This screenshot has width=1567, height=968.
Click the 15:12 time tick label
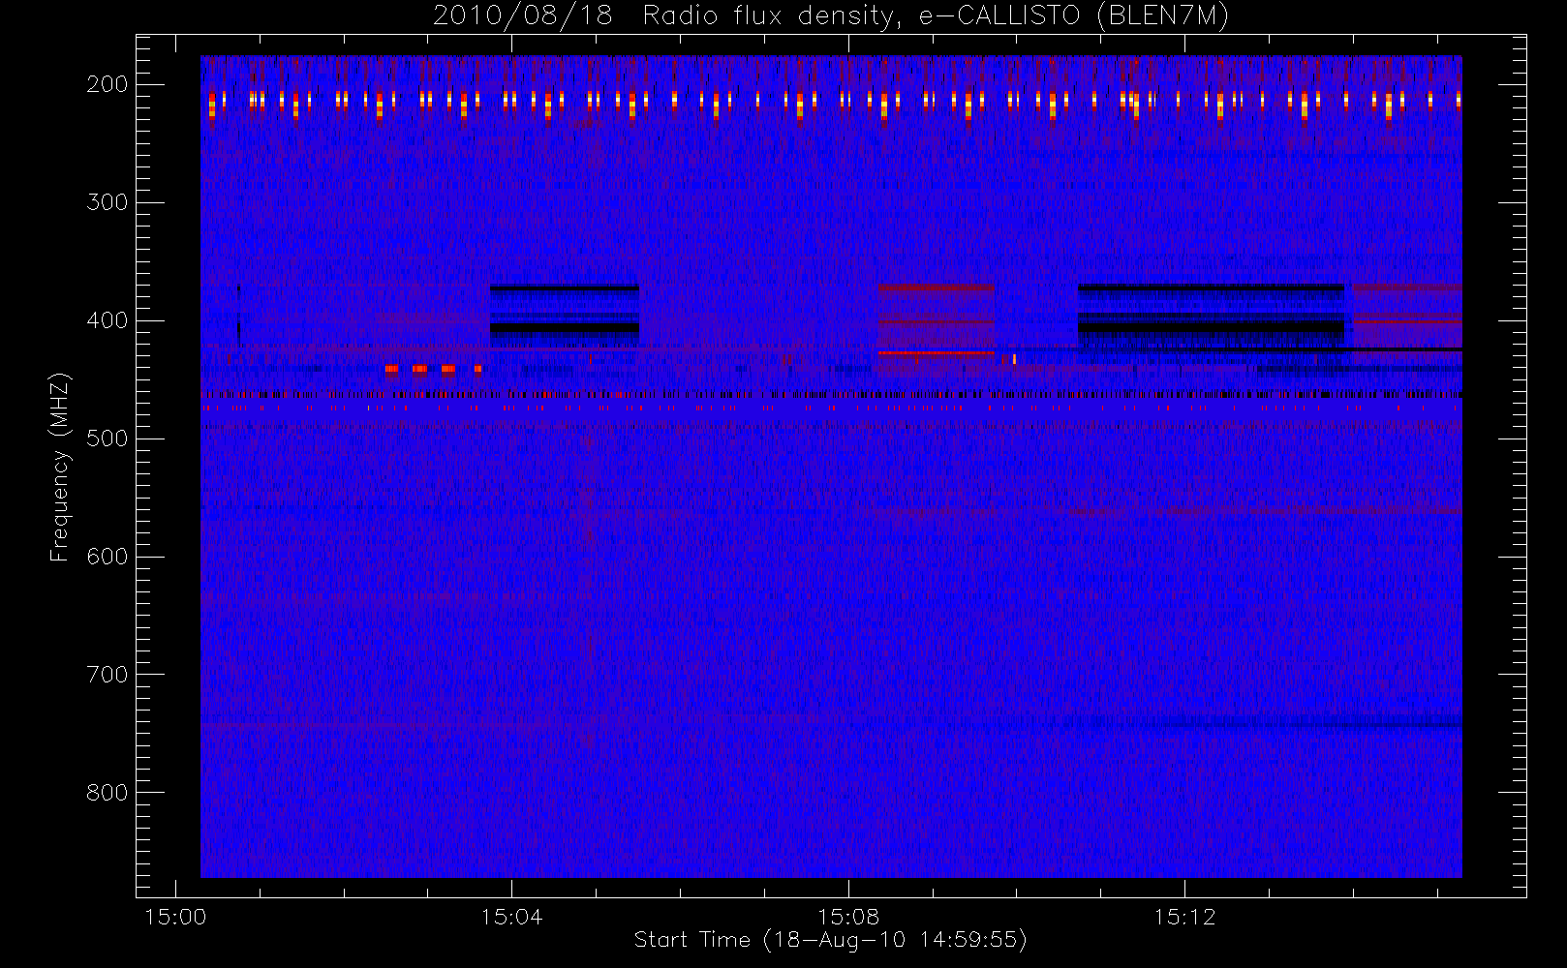pyautogui.click(x=1184, y=917)
